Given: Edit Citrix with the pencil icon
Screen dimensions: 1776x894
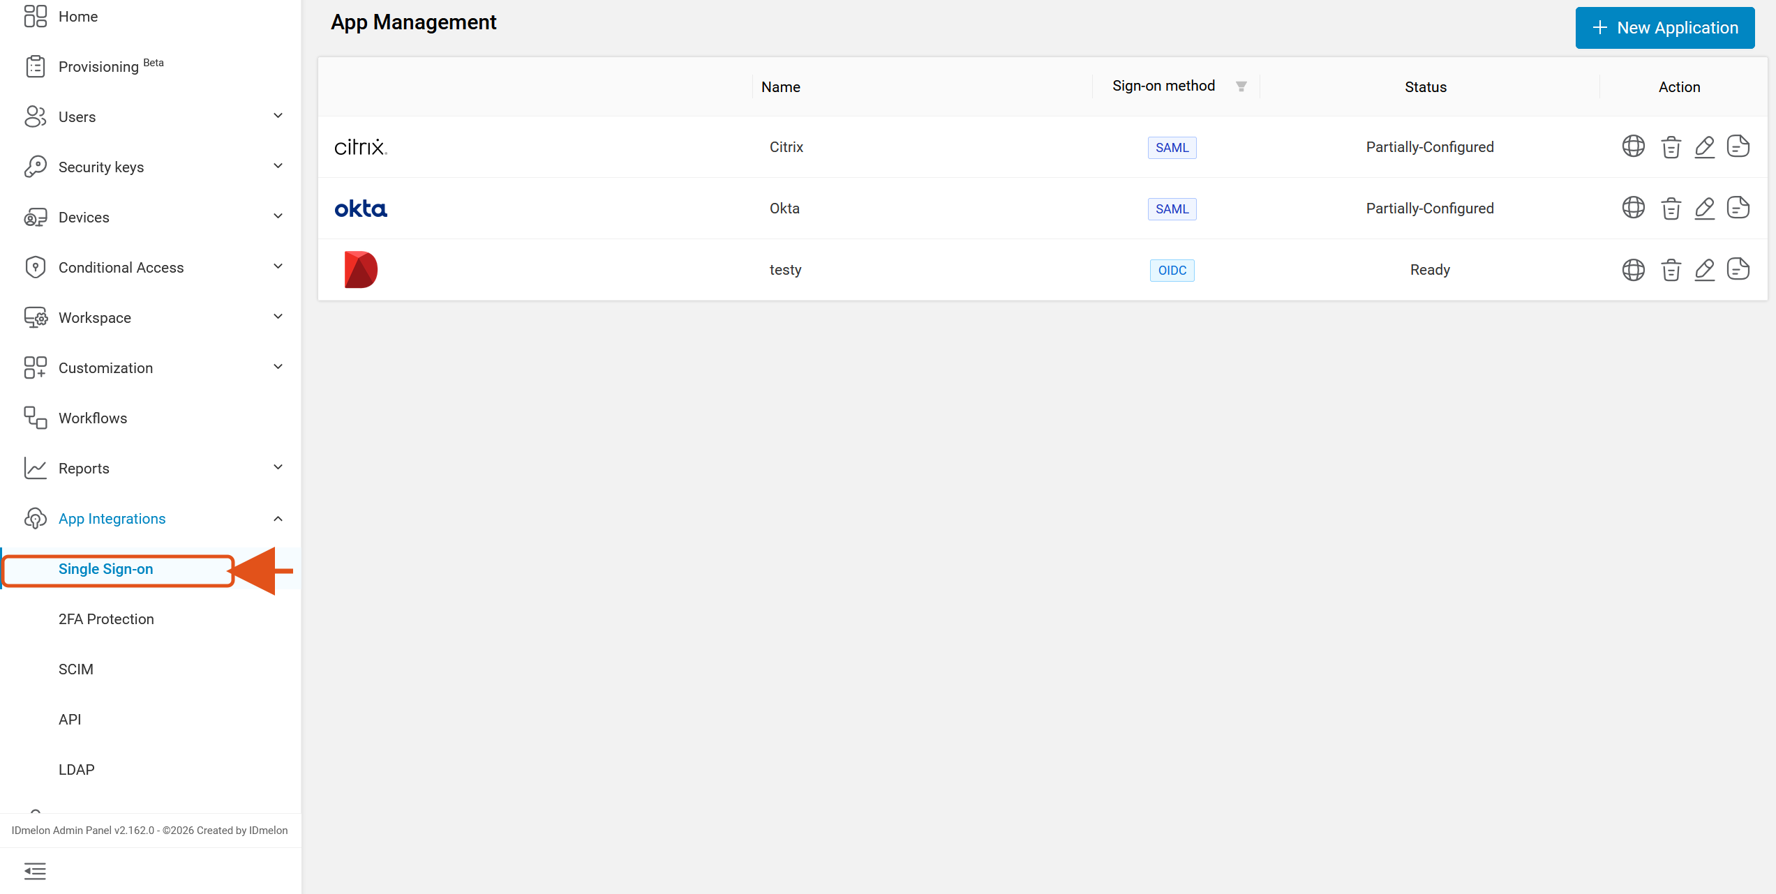Looking at the screenshot, I should 1704,147.
